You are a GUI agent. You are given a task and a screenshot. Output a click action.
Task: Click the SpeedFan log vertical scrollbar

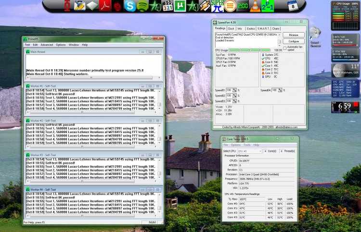(x=280, y=40)
